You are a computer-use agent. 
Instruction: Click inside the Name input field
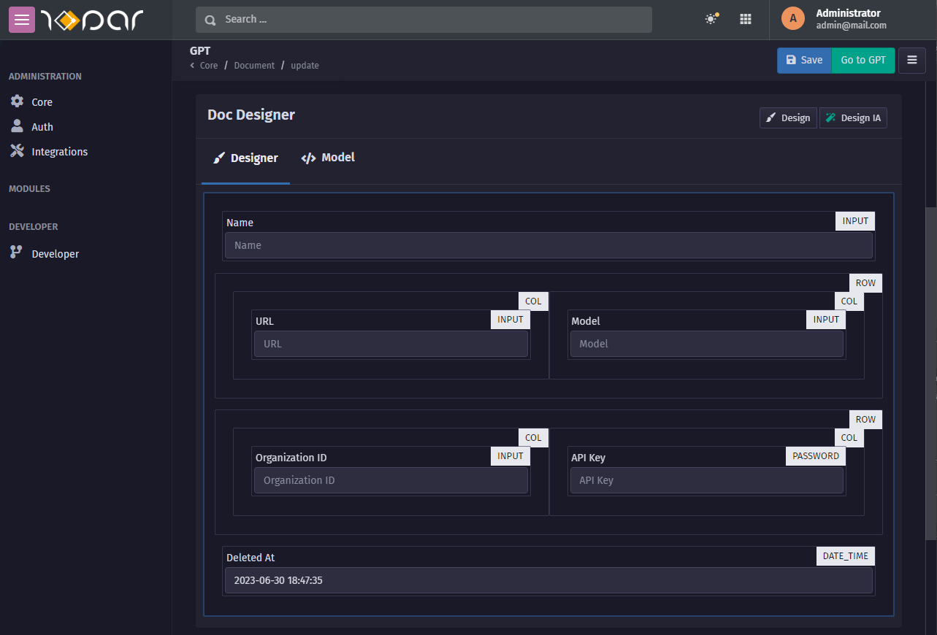548,245
